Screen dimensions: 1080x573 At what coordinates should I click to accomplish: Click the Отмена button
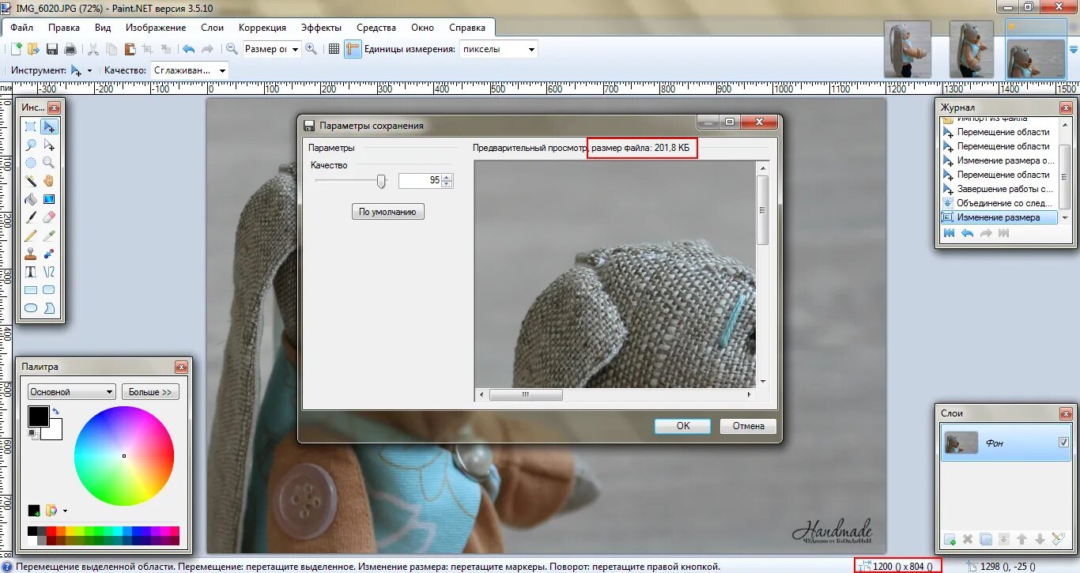point(748,426)
